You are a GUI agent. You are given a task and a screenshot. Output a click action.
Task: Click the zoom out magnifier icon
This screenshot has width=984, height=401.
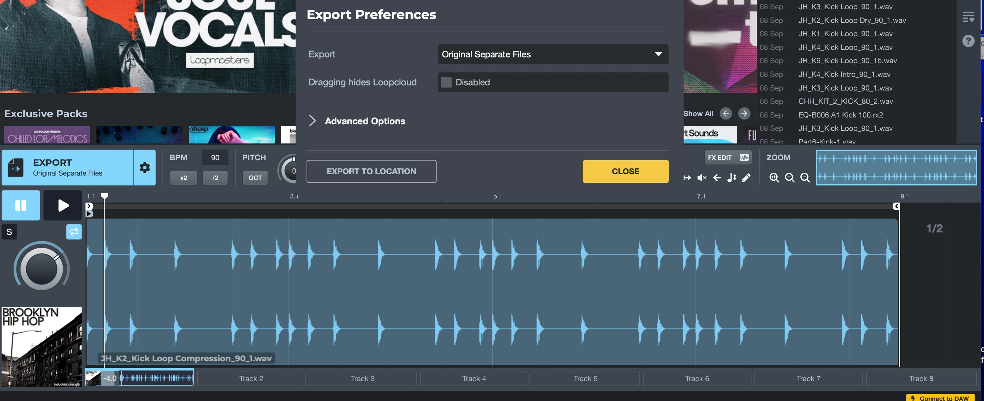click(x=805, y=178)
